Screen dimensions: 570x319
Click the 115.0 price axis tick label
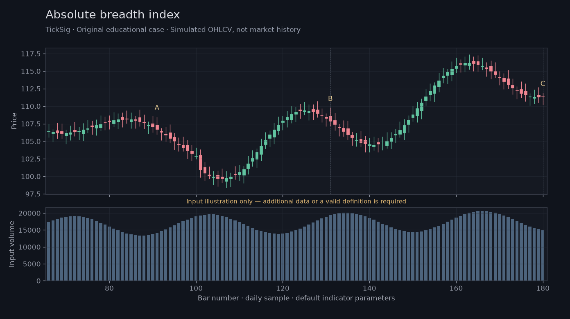tap(31, 72)
